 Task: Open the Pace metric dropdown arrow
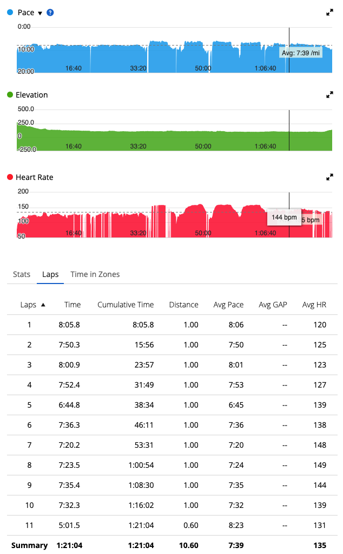click(40, 13)
